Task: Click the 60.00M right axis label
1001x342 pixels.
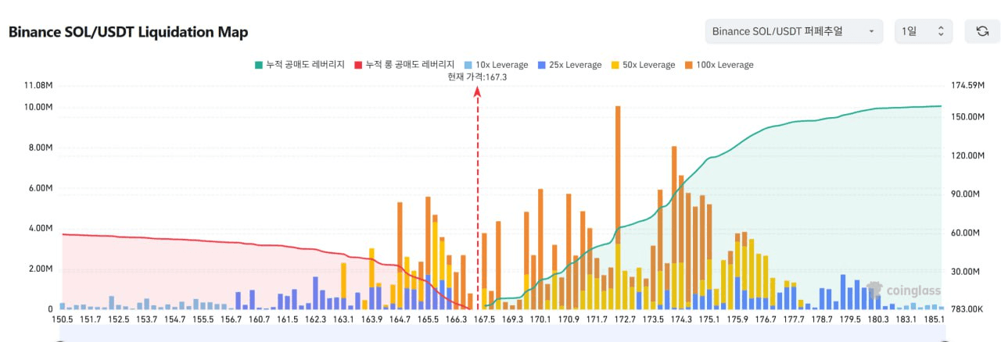Action: [x=967, y=233]
